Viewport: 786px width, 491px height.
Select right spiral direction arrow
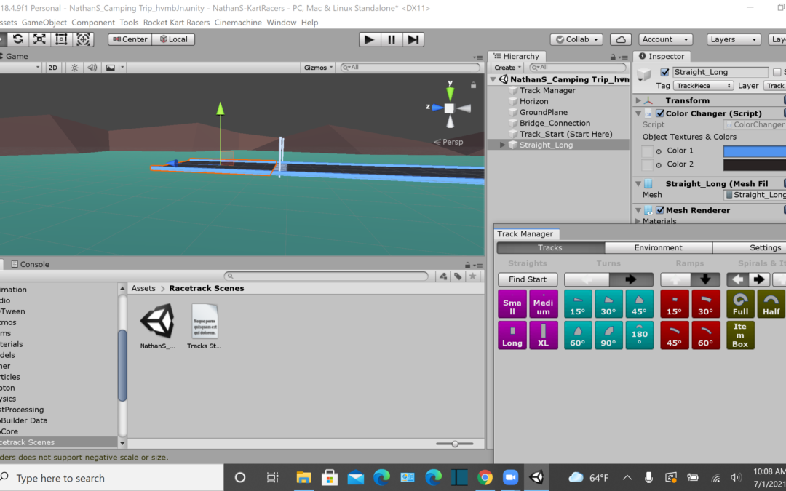759,279
